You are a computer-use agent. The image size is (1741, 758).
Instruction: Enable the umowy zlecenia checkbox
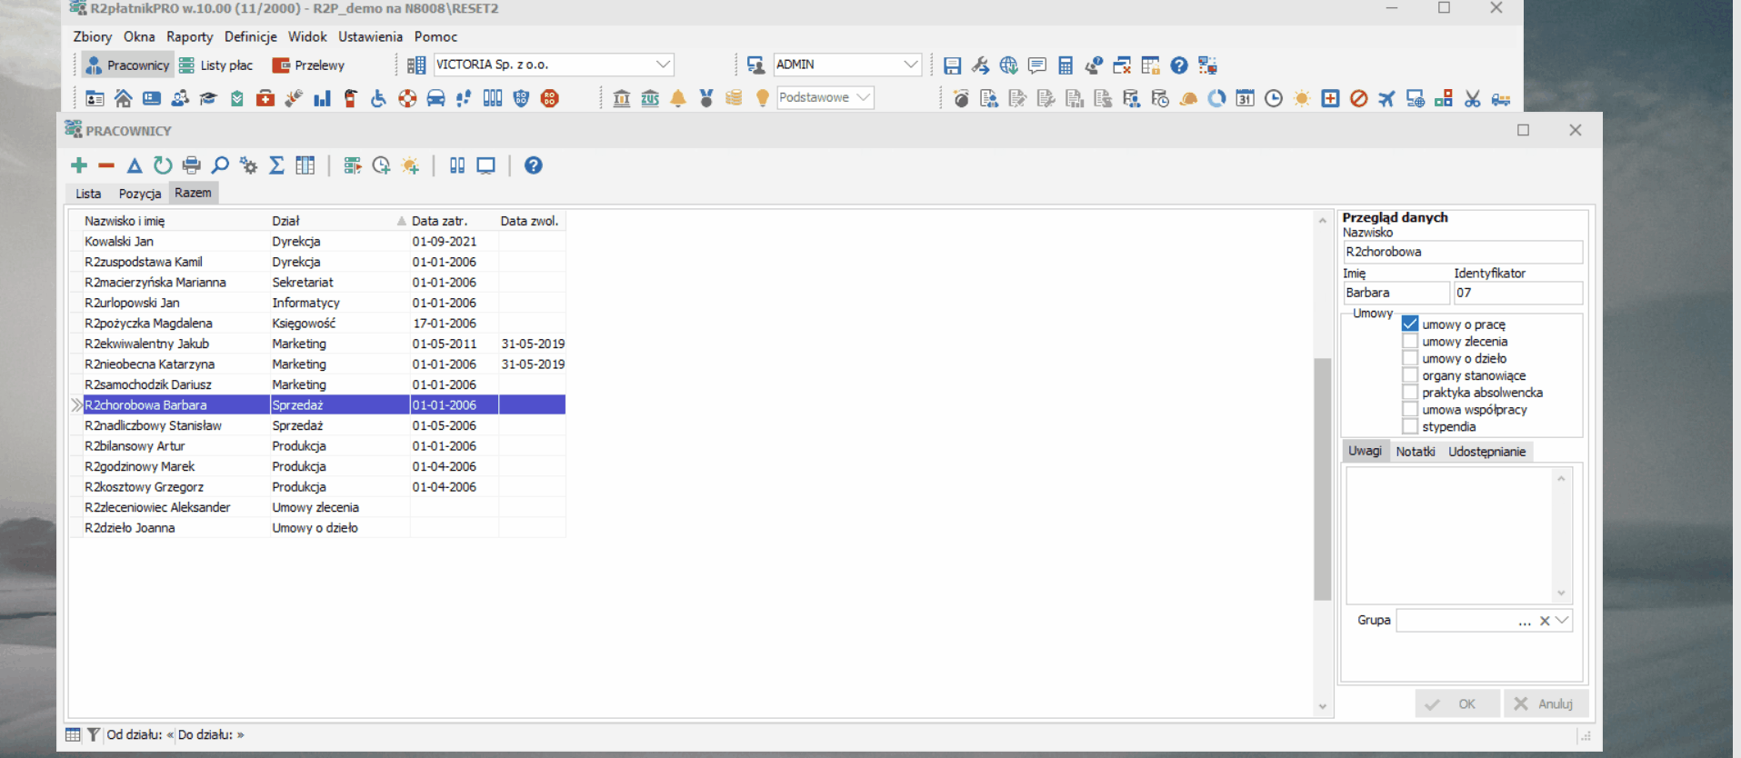point(1410,341)
